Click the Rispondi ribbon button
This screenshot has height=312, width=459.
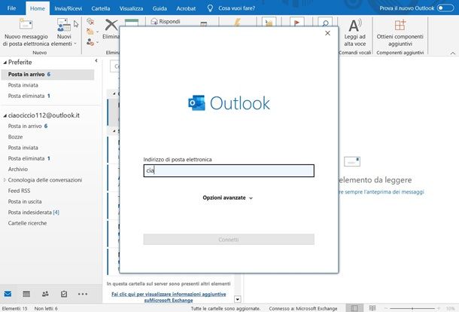click(166, 21)
